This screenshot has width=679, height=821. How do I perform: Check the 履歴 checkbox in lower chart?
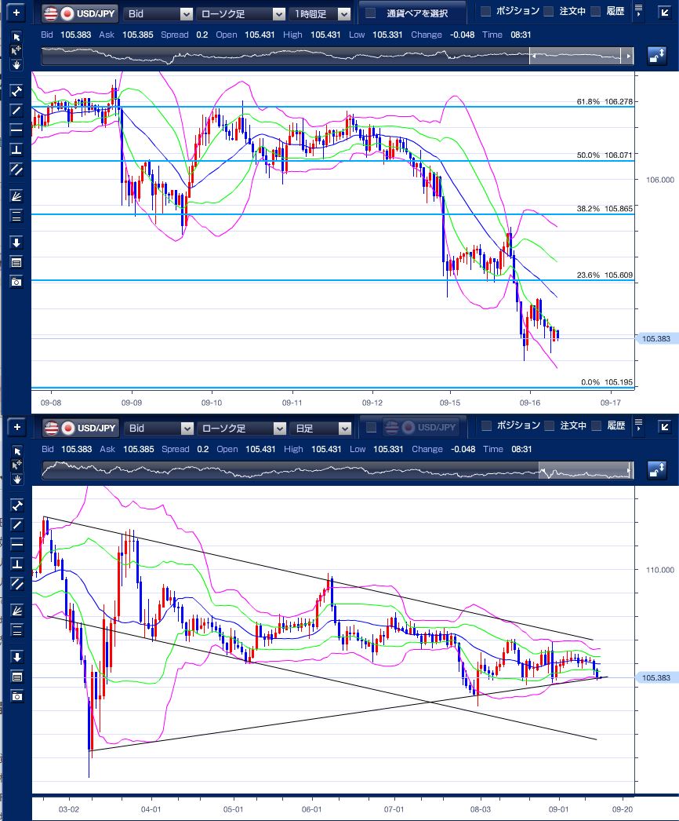coord(596,426)
